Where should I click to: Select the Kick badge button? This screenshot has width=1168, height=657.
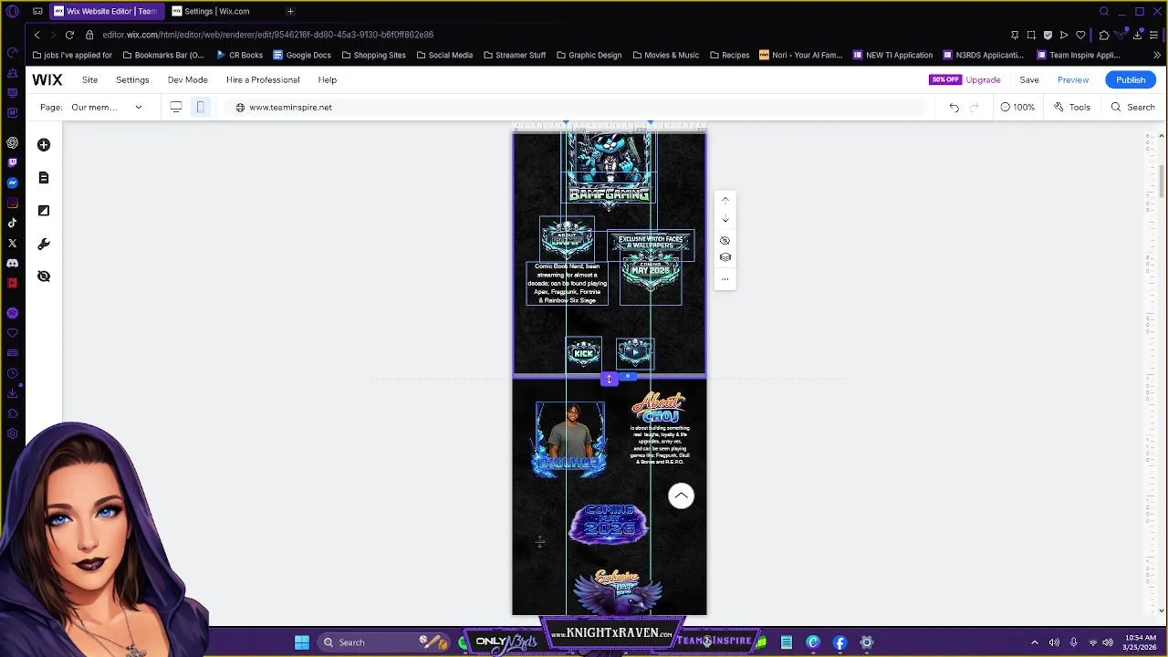(x=583, y=353)
